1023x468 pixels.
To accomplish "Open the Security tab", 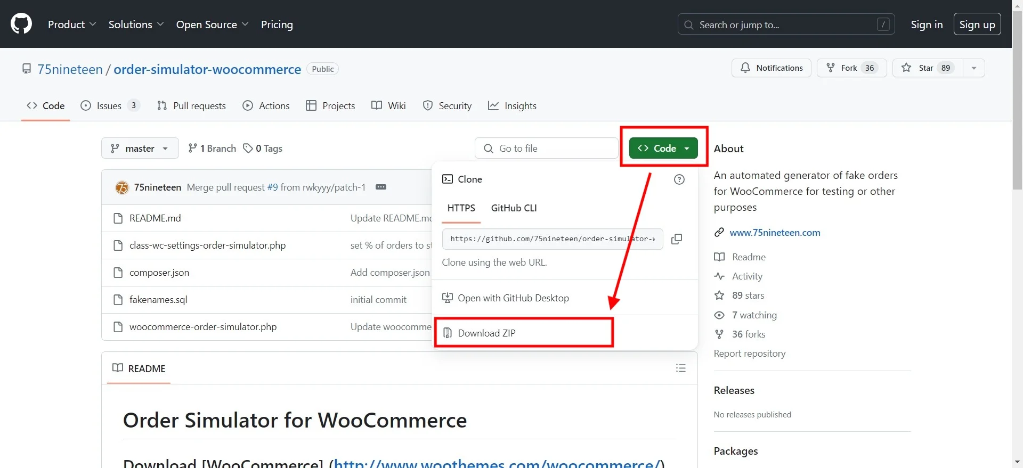I will pos(447,105).
